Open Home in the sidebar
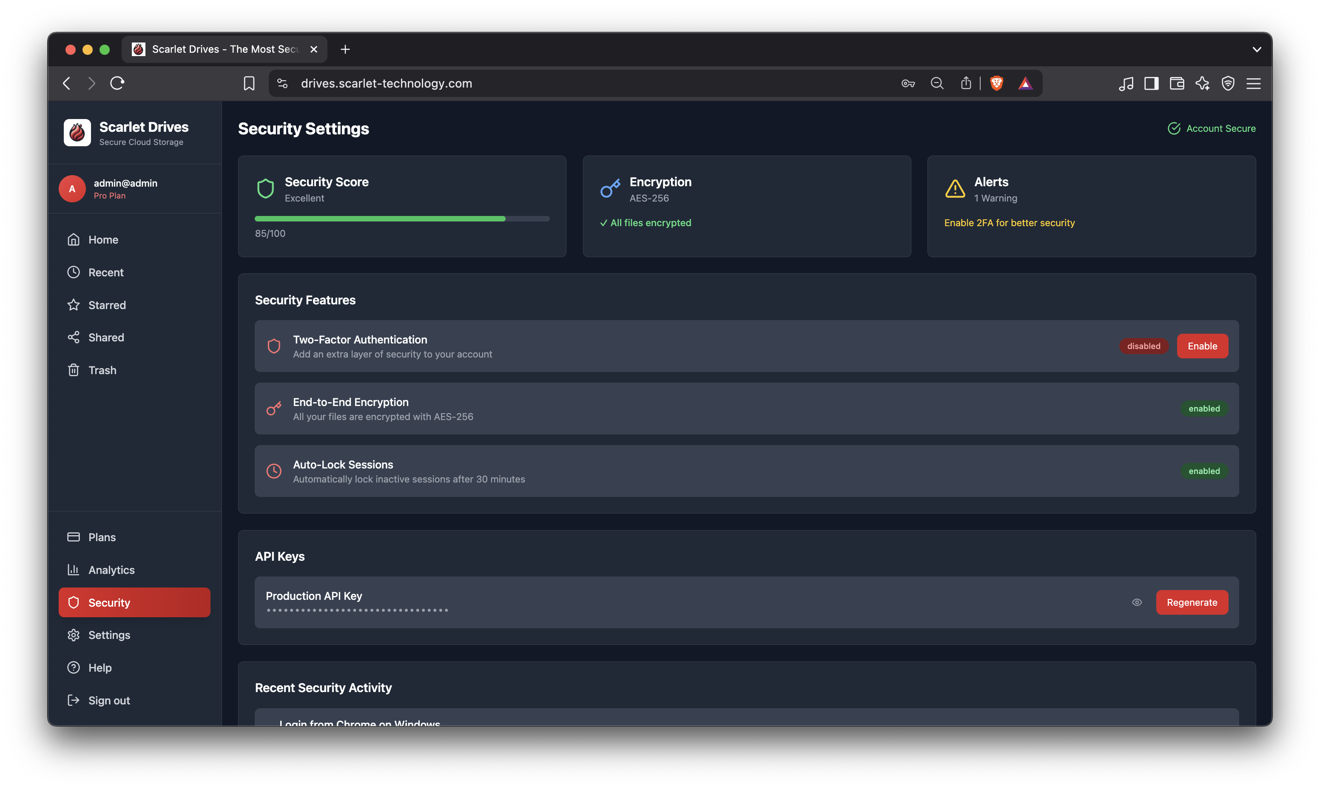The width and height of the screenshot is (1320, 789). (x=134, y=240)
